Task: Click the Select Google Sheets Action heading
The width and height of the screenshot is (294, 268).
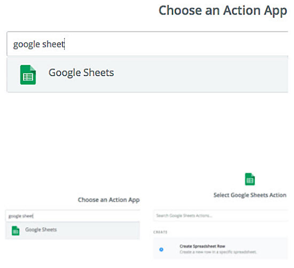Action: 250,195
